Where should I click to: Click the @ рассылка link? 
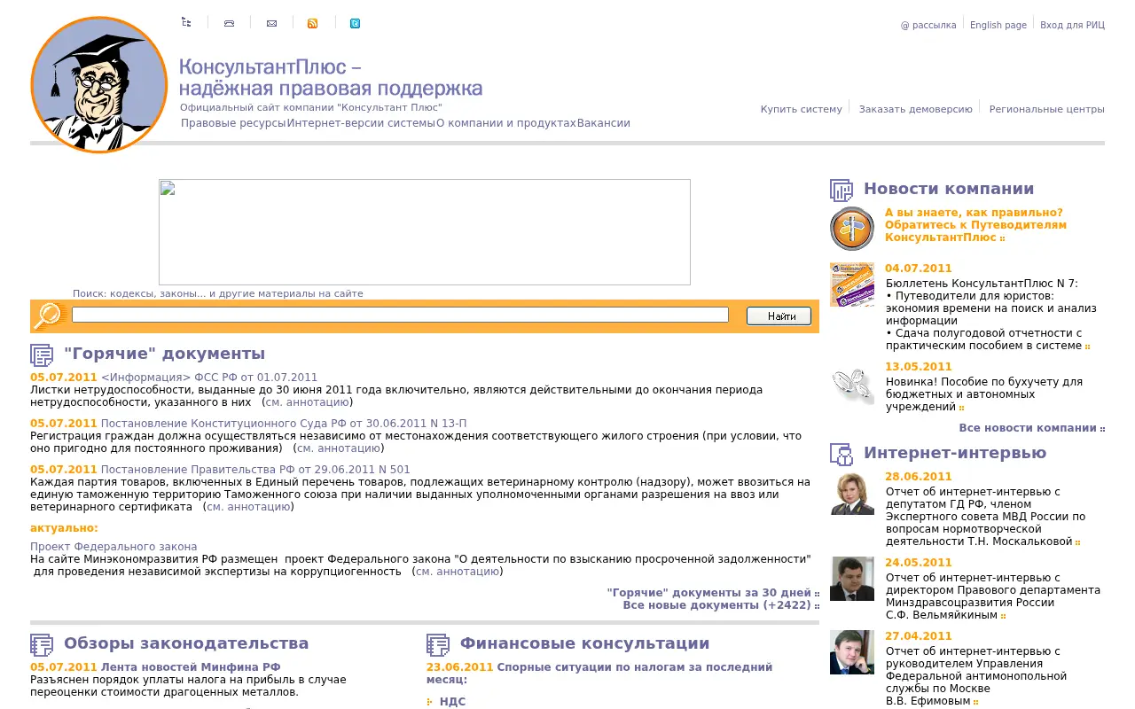pos(928,25)
